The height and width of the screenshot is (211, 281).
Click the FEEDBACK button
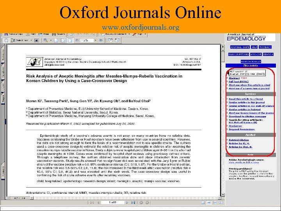[265, 47]
